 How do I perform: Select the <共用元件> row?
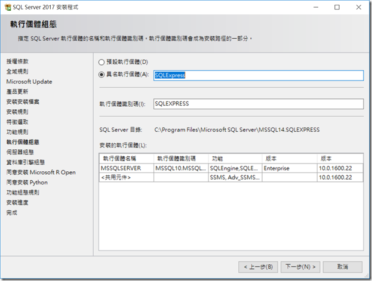[231, 177]
